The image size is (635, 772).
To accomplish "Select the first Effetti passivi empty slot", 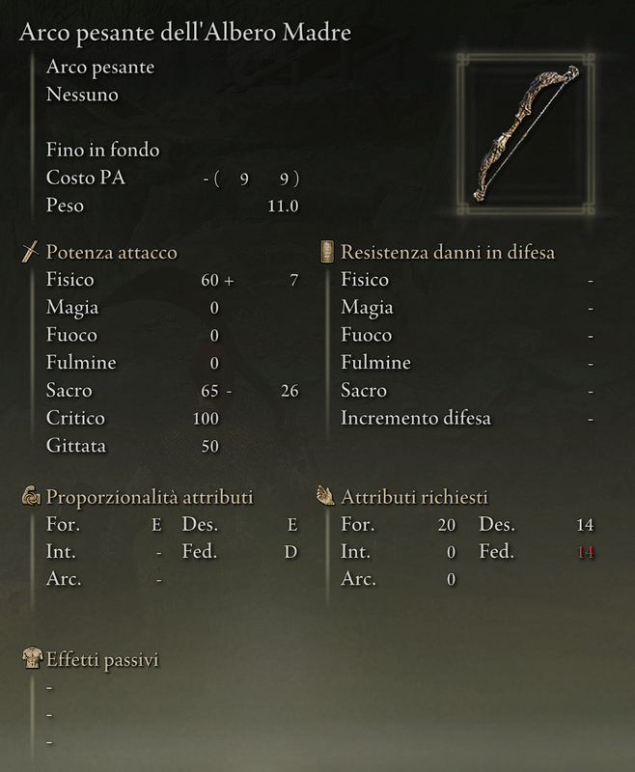I will point(49,687).
